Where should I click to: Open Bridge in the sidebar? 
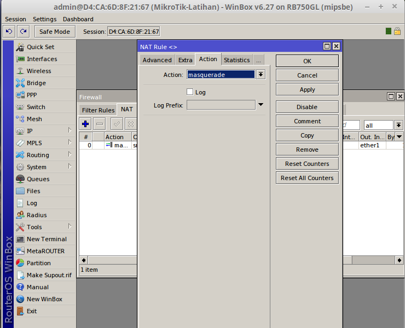point(45,83)
